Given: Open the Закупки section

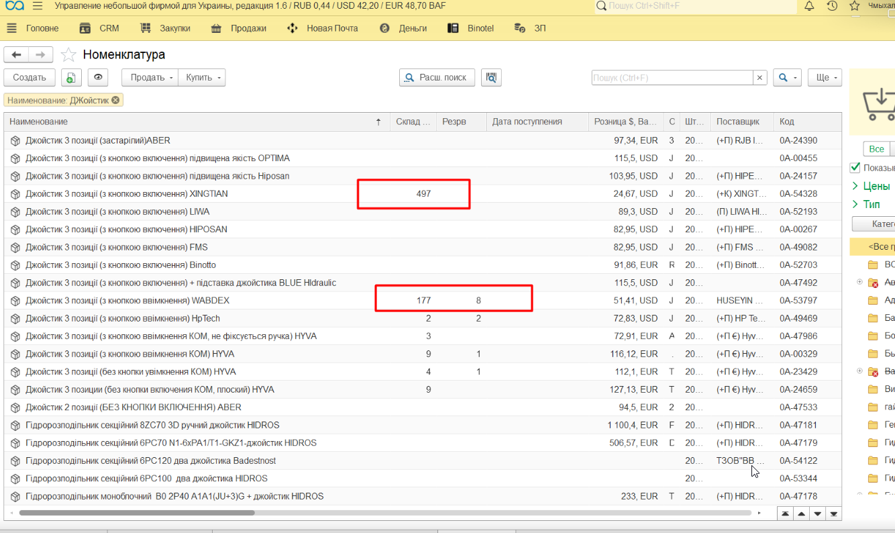Looking at the screenshot, I should pyautogui.click(x=165, y=28).
